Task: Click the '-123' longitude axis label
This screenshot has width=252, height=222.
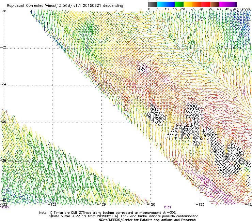Action: point(200,205)
